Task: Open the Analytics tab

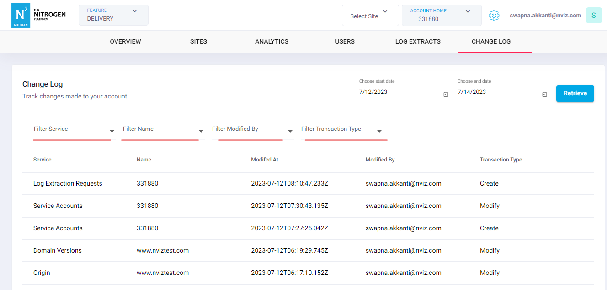Action: [272, 41]
